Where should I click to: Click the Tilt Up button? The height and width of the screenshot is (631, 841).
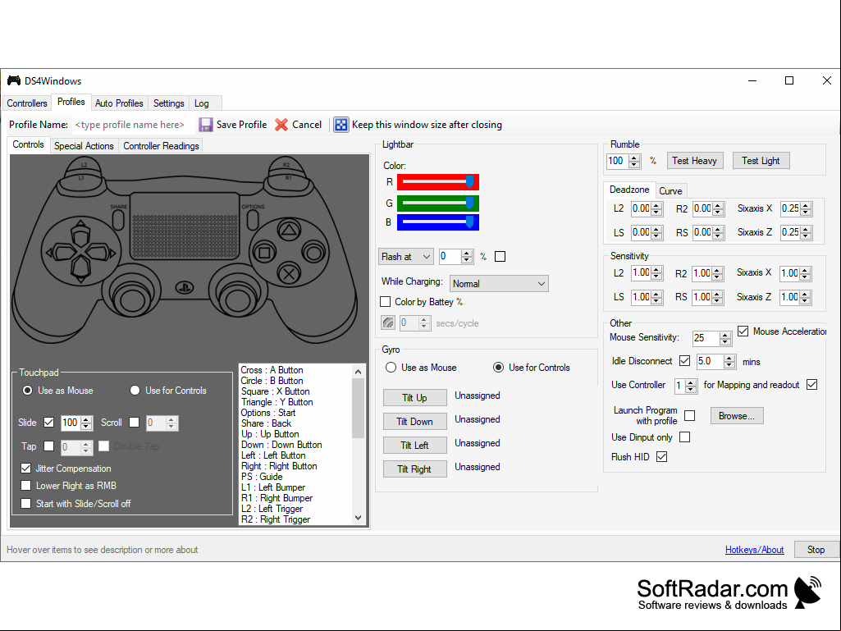click(414, 398)
